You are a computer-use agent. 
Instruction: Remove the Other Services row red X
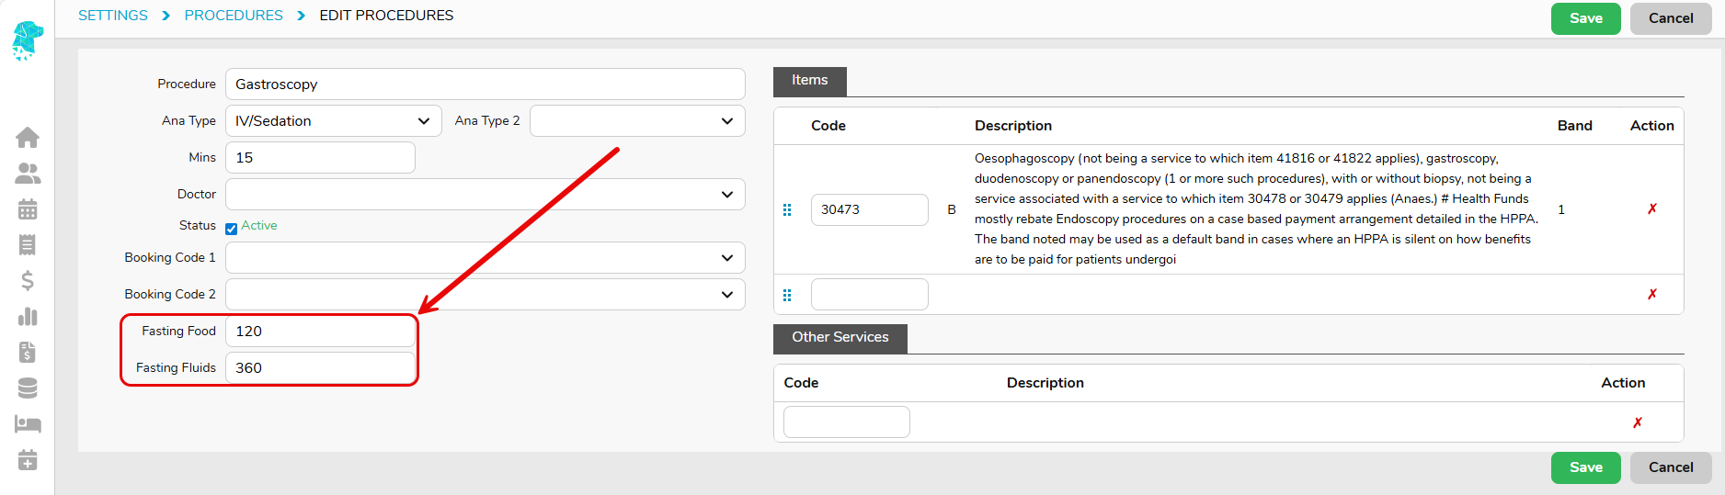click(1637, 422)
